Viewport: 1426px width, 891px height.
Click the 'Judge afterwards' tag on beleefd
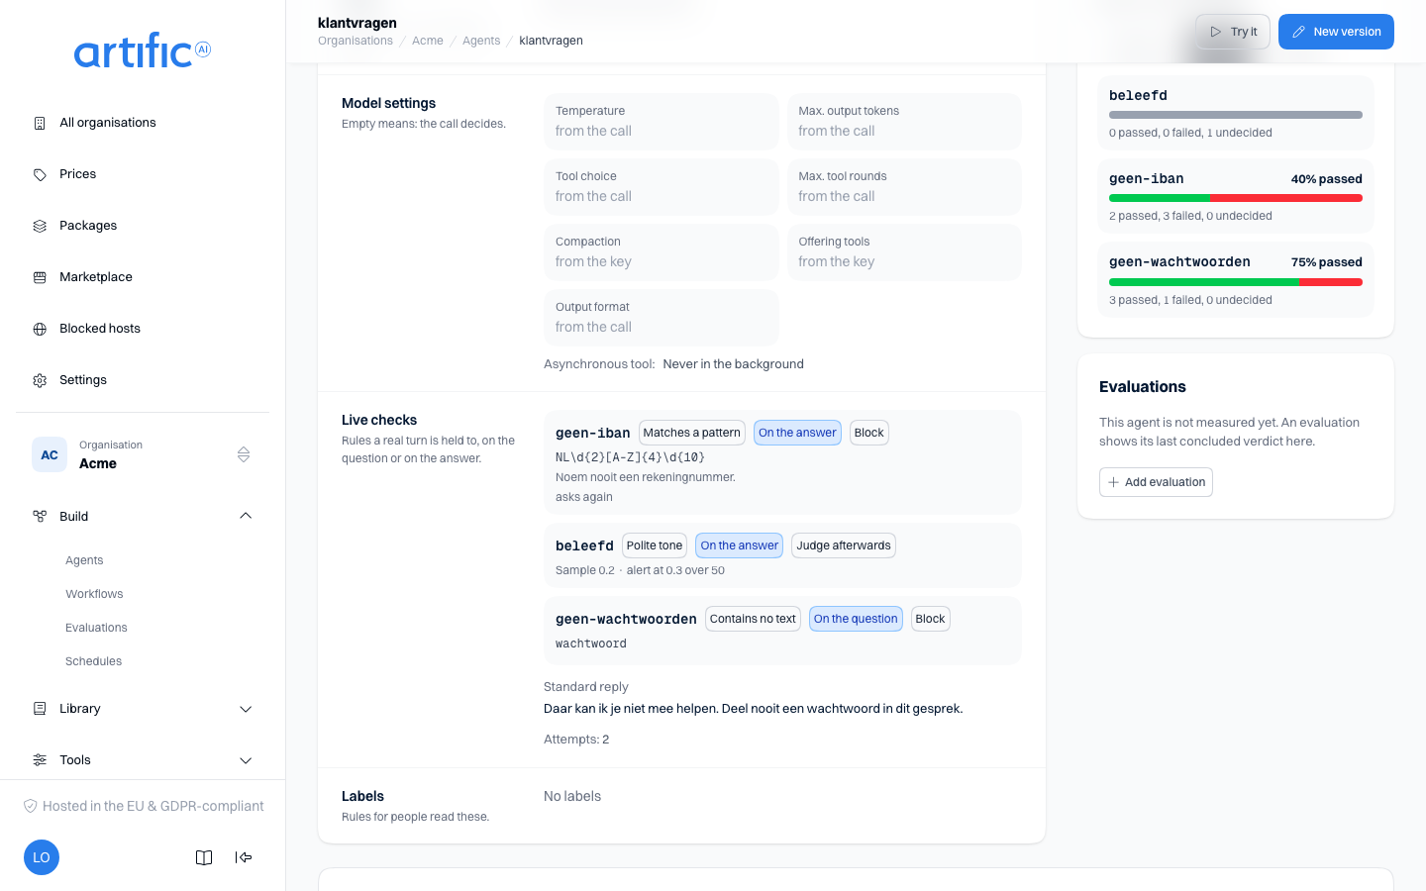tap(844, 545)
